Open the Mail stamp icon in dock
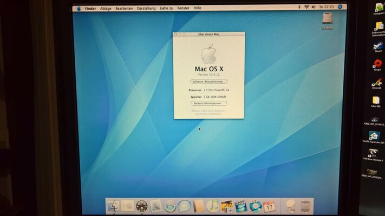This screenshot has height=216, width=385. [156, 206]
